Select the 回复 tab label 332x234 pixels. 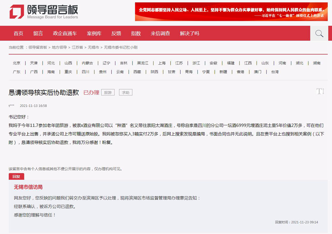point(16,177)
